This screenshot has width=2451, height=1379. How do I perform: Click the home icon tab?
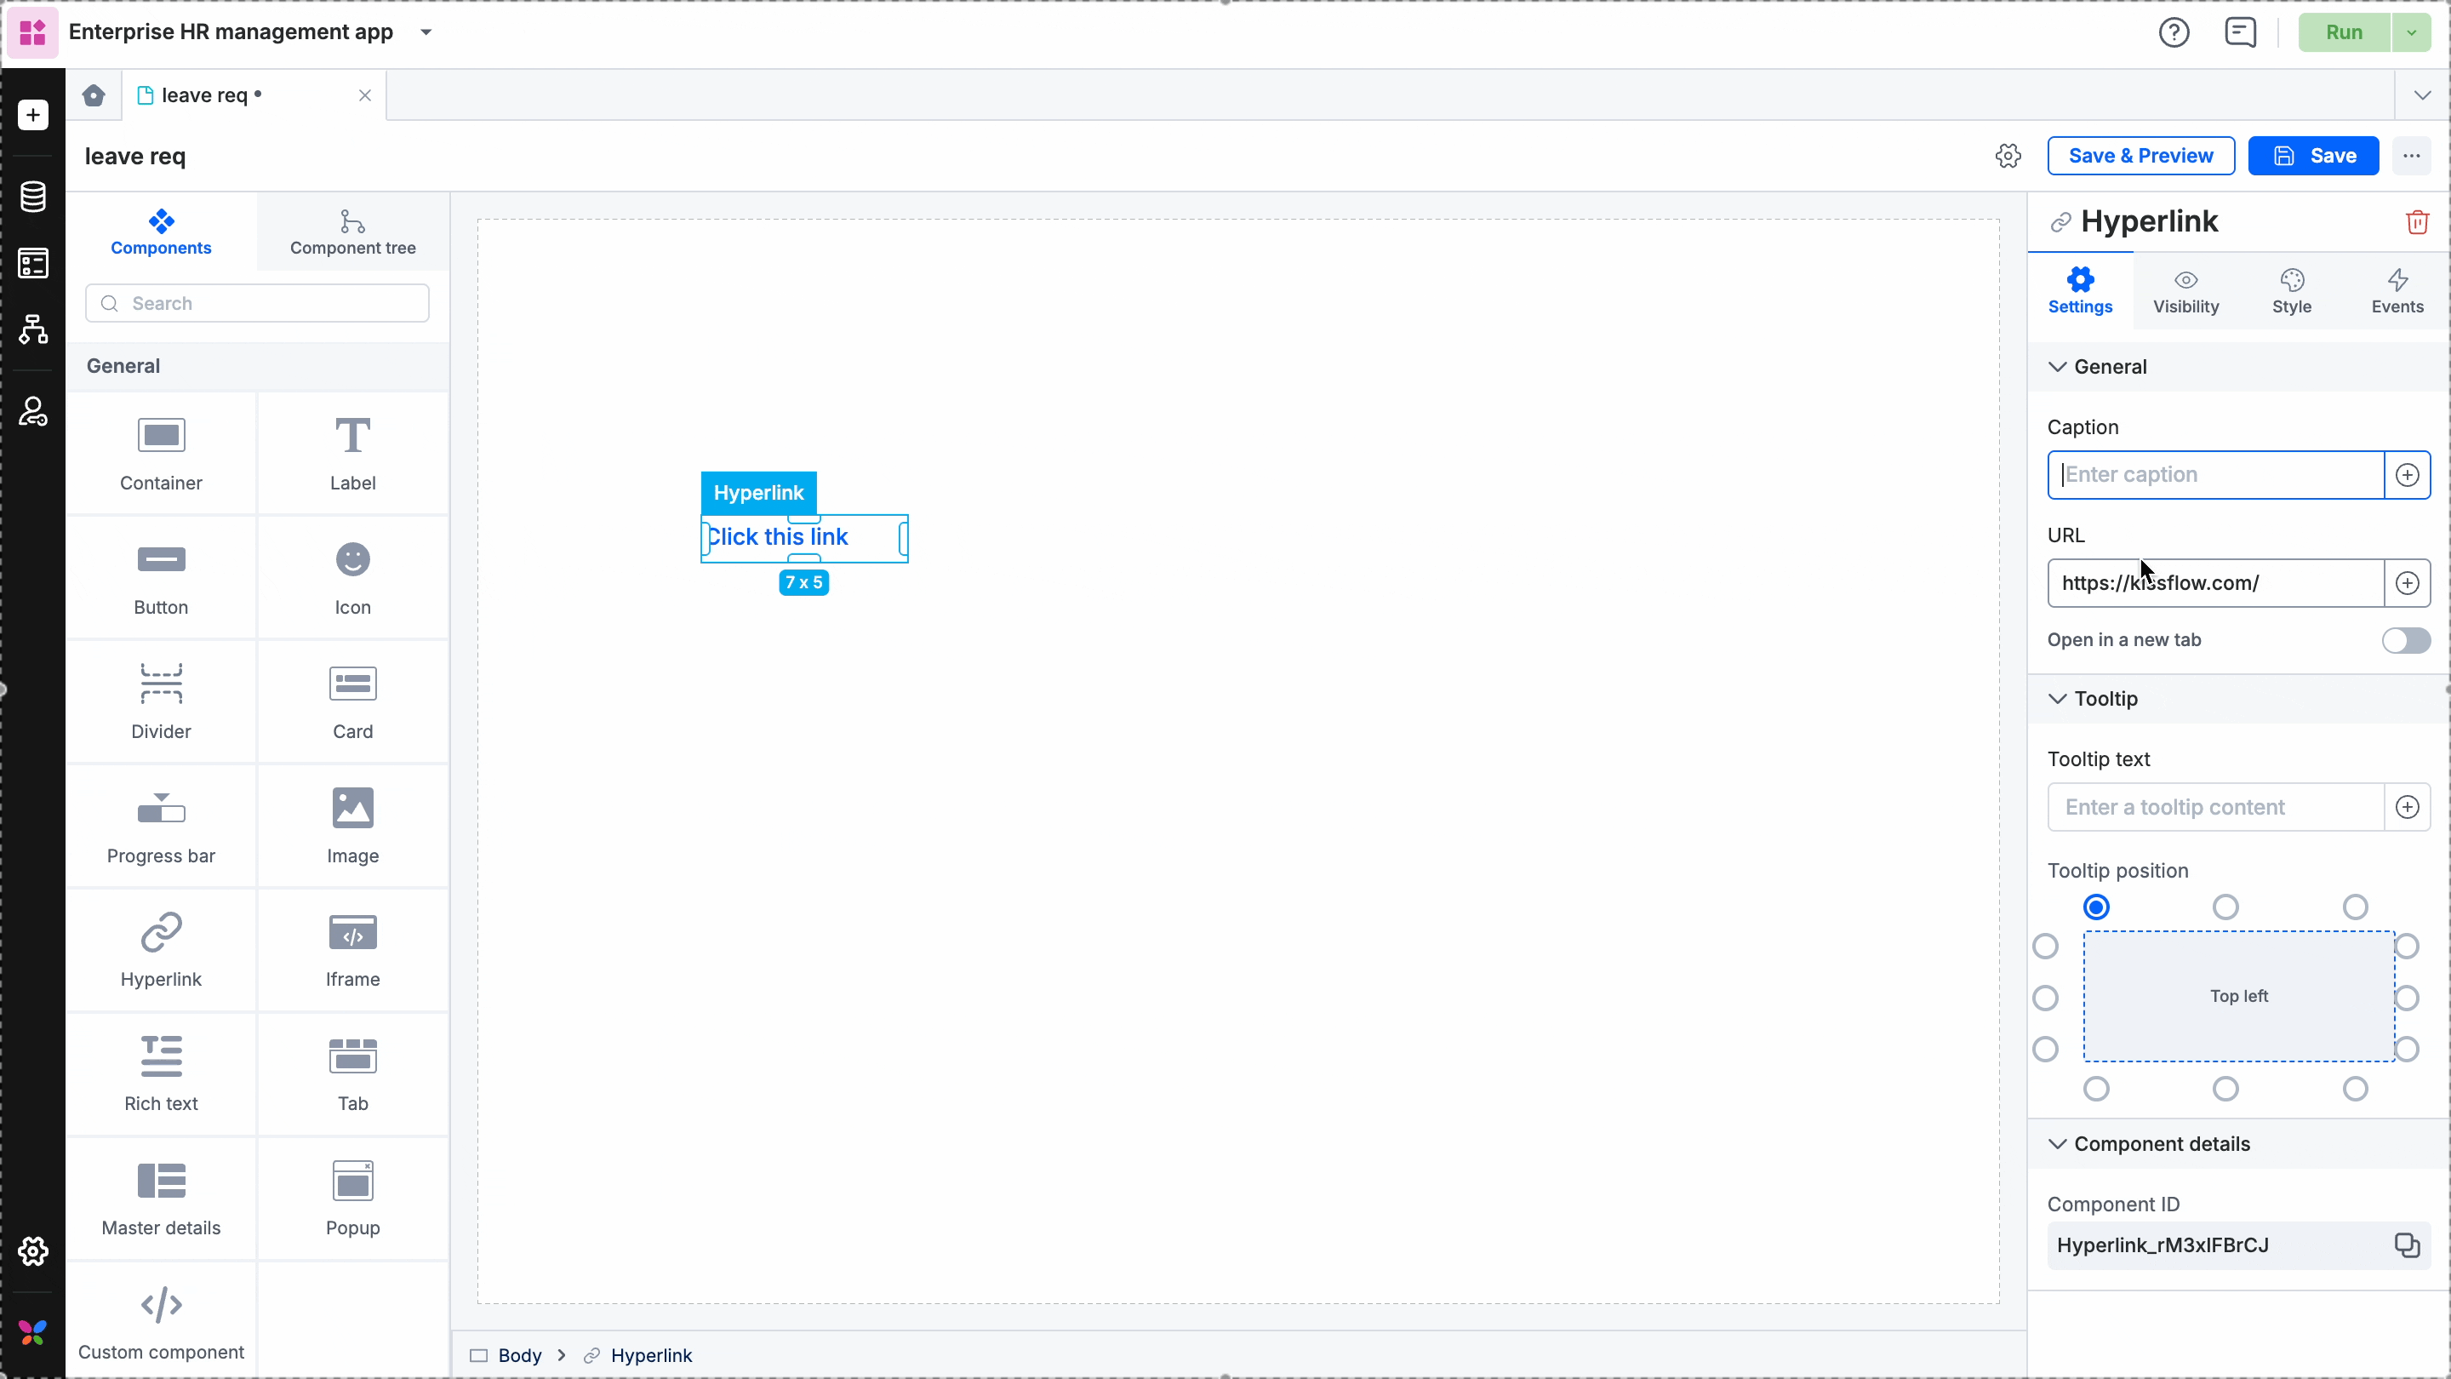coord(94,95)
